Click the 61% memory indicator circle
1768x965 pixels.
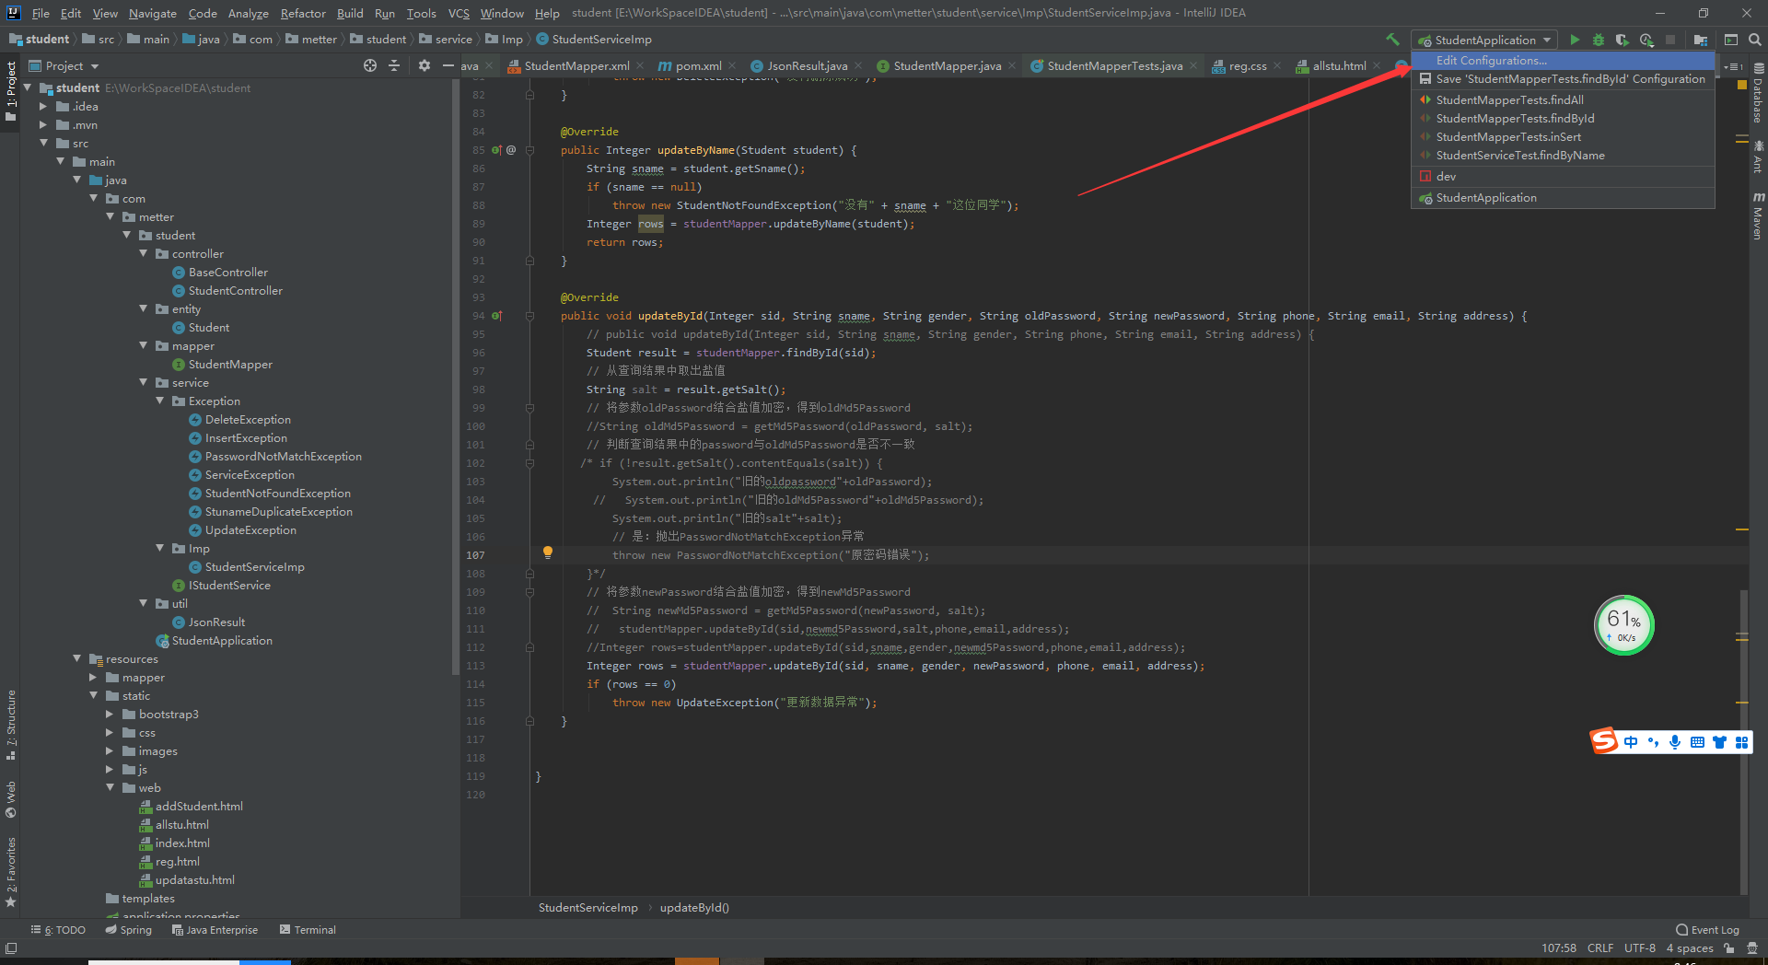click(x=1624, y=625)
